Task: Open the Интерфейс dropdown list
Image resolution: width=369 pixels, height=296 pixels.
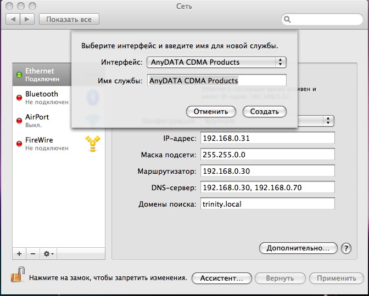Action: 217,62
